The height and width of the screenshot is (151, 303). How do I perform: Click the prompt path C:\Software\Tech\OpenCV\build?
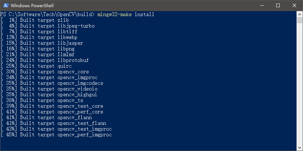[51, 15]
